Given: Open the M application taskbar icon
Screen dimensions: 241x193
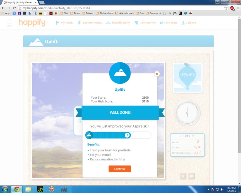Looking at the screenshot, I should 64,190.
